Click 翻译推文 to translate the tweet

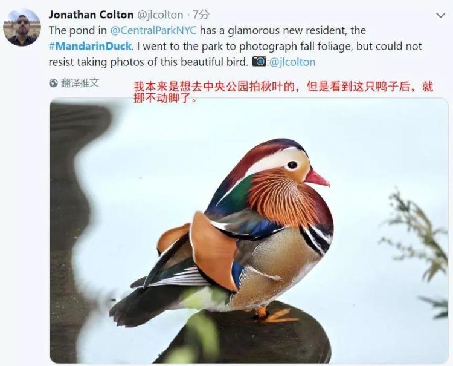(x=80, y=83)
